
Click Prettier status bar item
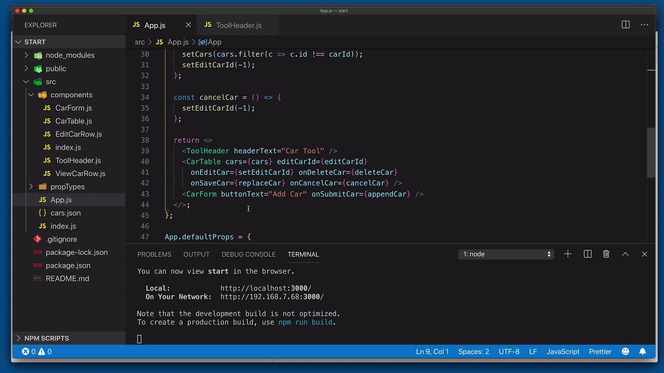pyautogui.click(x=600, y=351)
